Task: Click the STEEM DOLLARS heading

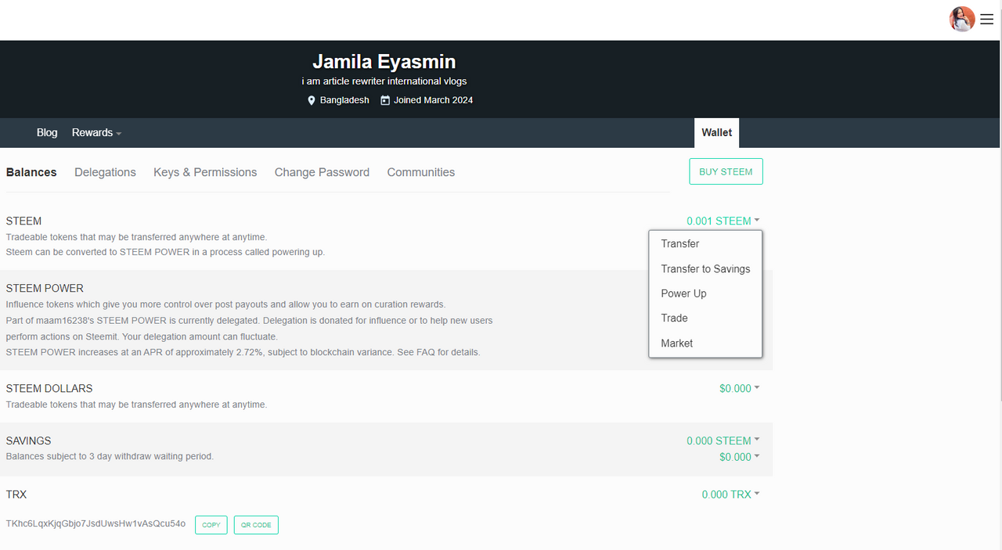Action: click(49, 388)
